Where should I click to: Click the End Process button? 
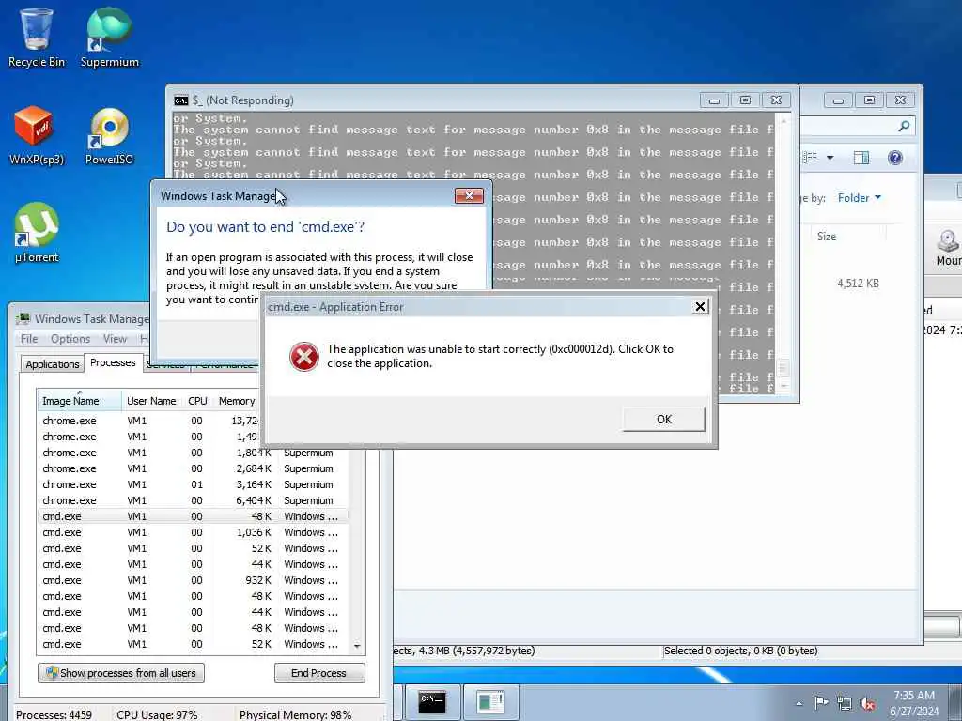[319, 672]
